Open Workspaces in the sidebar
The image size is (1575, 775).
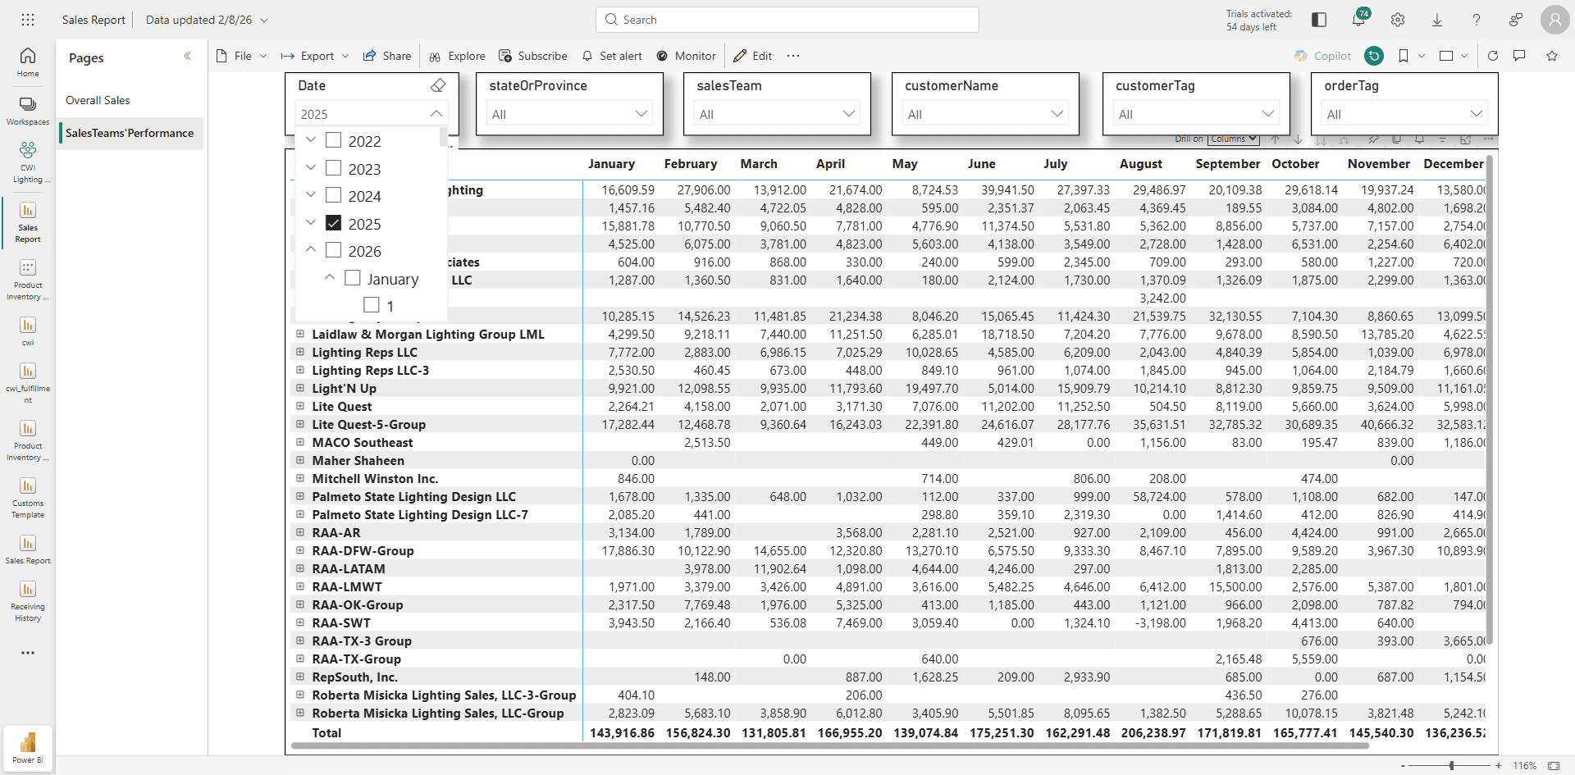(x=28, y=111)
